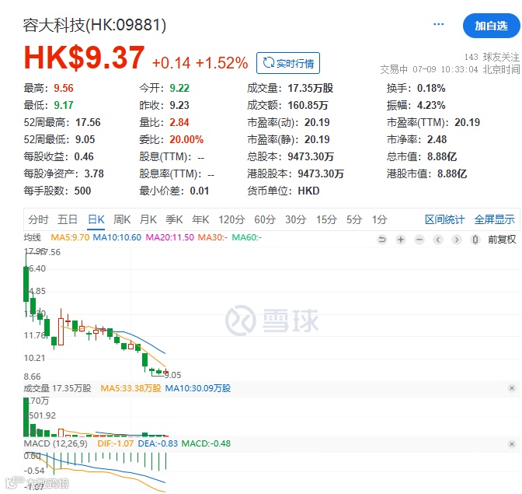Click the MA10:10.60 moving average label
The height and width of the screenshot is (494, 522).
pyautogui.click(x=117, y=238)
